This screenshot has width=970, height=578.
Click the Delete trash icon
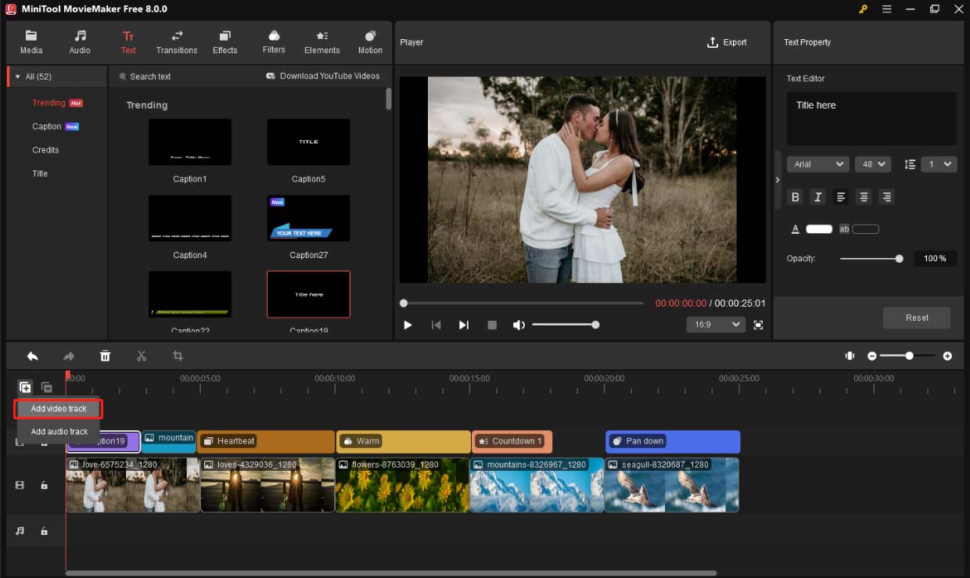(x=105, y=356)
